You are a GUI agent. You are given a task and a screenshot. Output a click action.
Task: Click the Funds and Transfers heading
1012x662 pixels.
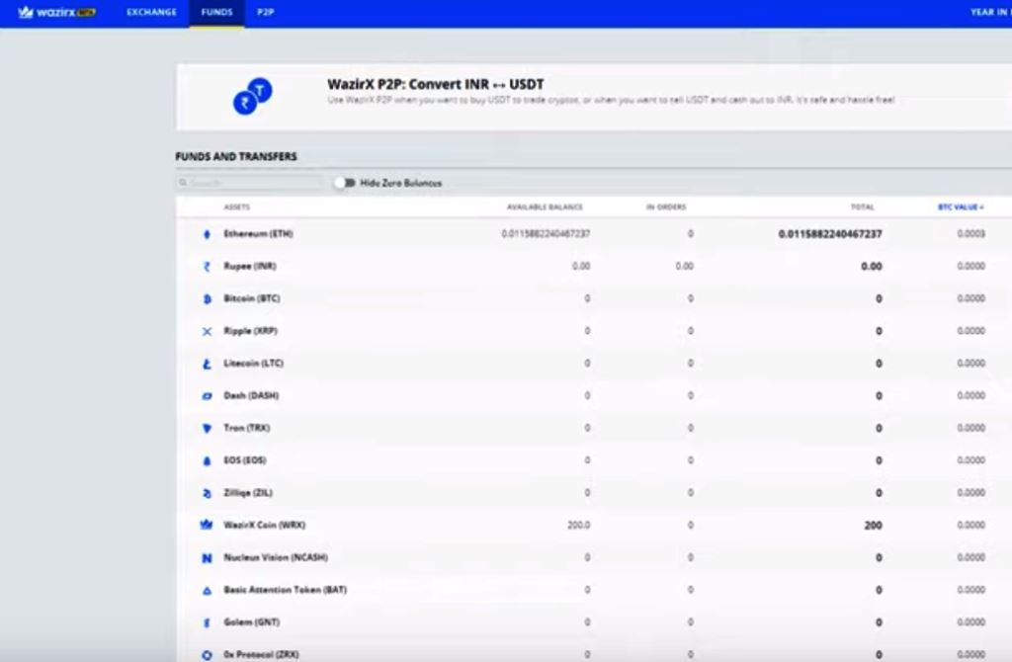[236, 157]
